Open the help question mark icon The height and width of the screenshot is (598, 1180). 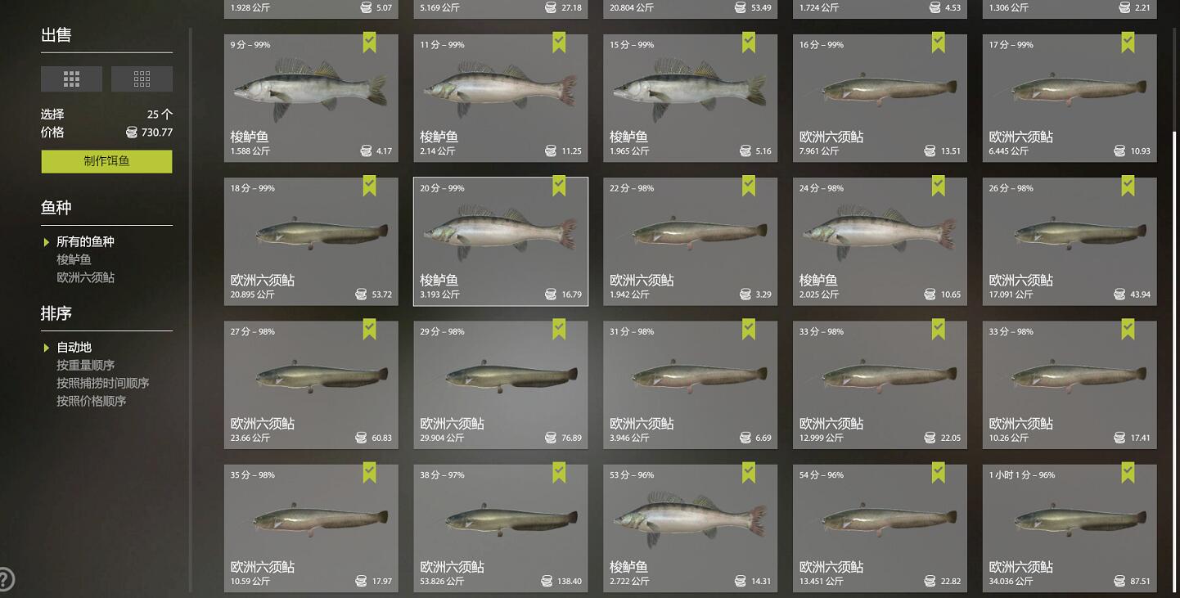5,579
